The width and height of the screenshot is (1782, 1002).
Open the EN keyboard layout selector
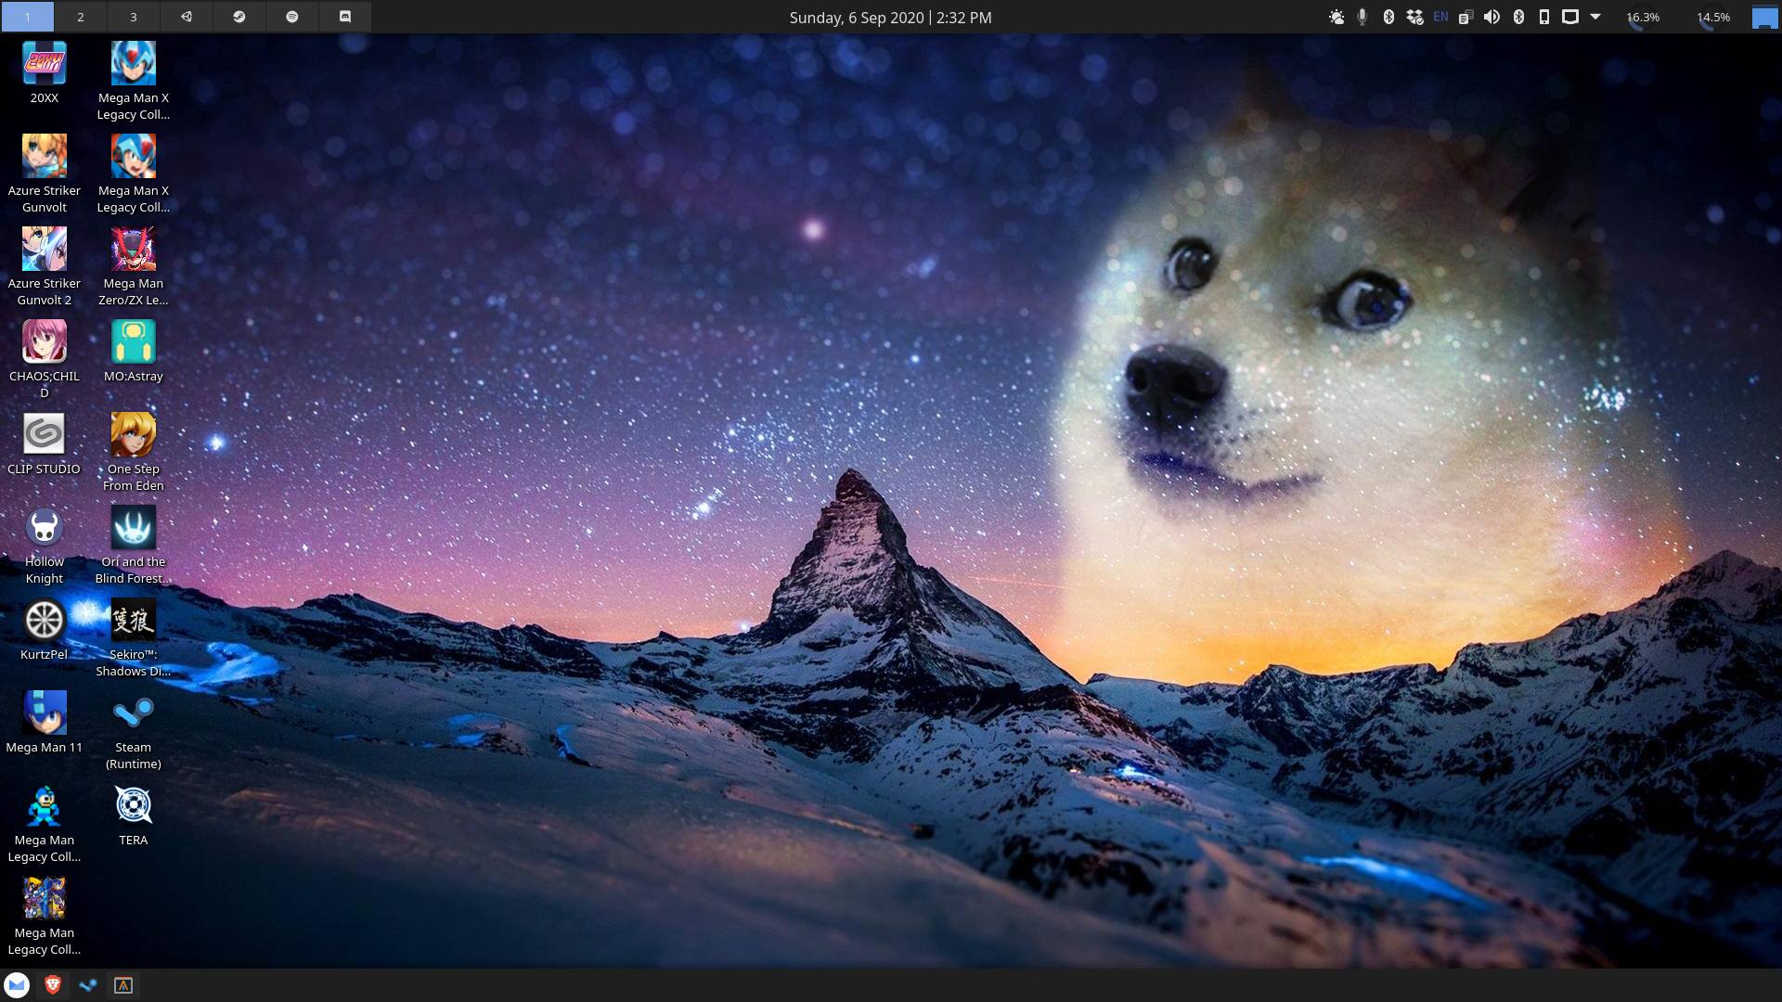coord(1440,17)
